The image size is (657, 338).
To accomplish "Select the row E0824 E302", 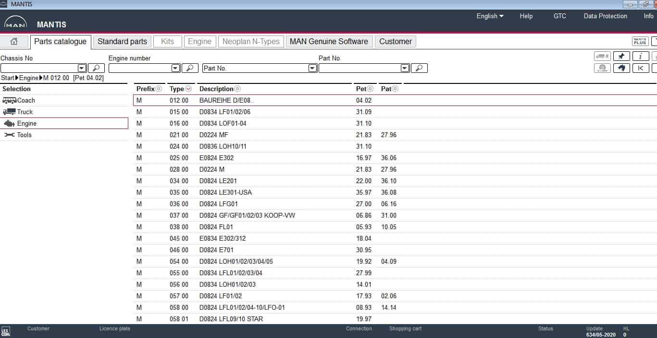I will (x=395, y=158).
